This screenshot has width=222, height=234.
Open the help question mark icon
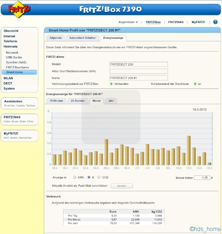click(215, 22)
